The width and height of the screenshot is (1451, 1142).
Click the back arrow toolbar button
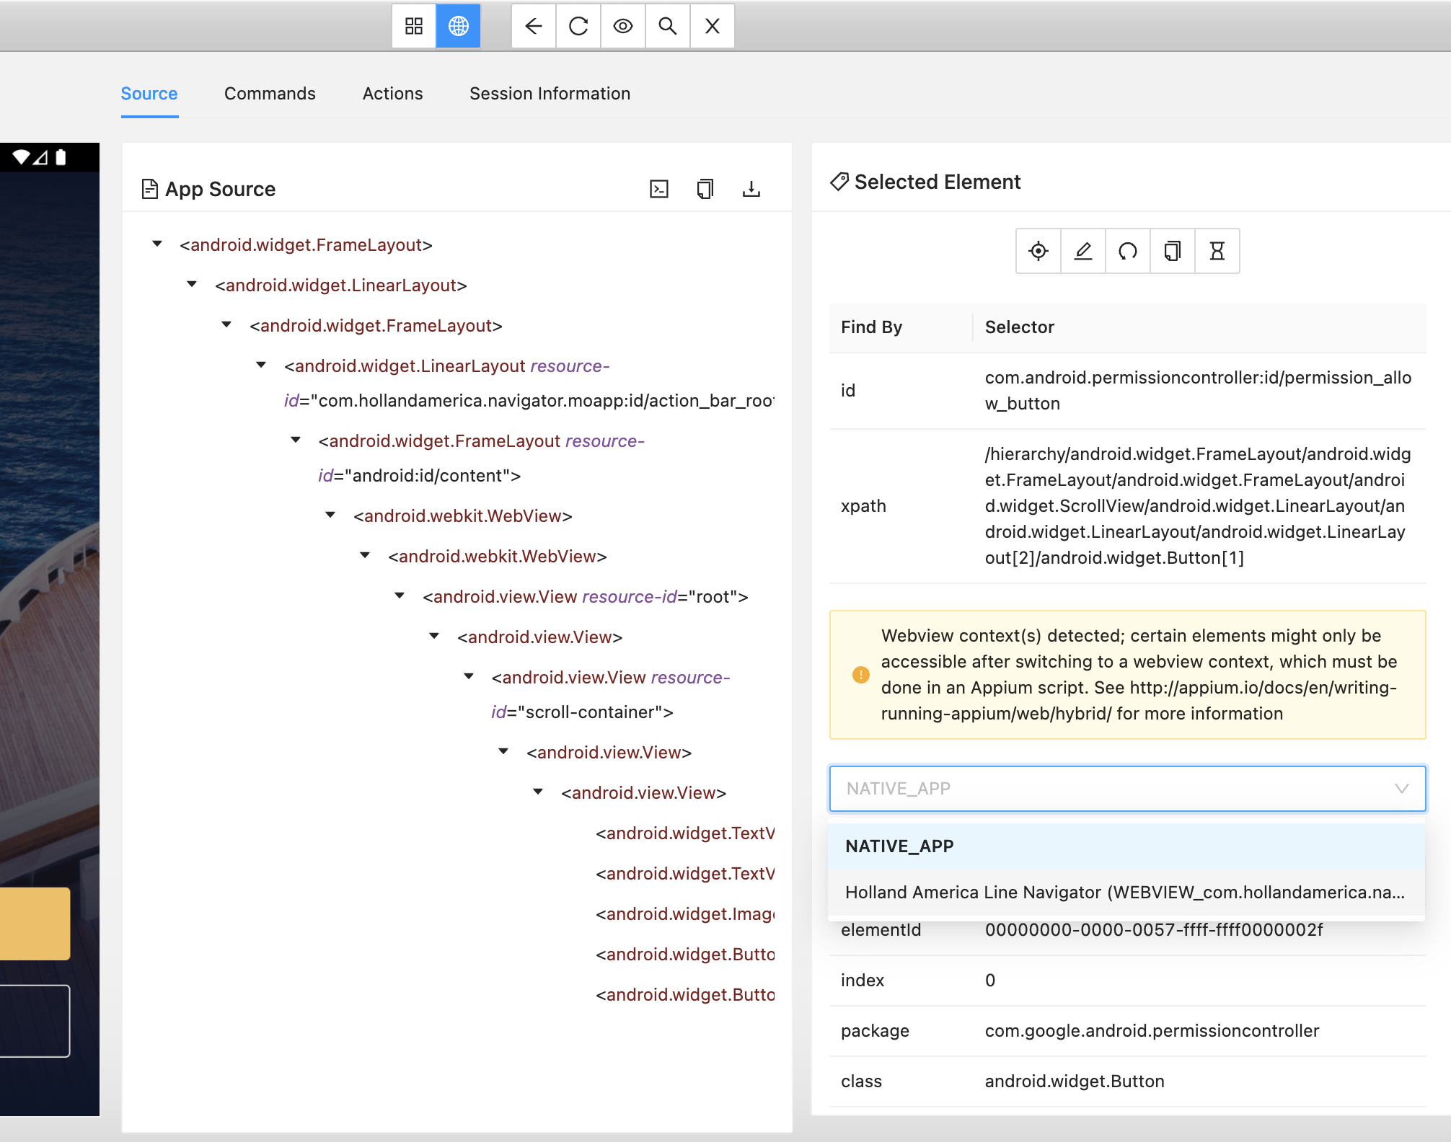534,27
